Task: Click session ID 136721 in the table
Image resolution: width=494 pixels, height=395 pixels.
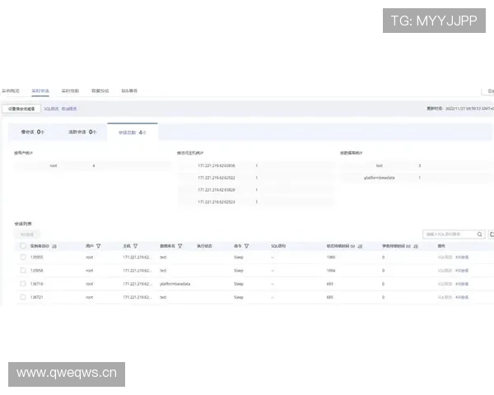Action: [x=36, y=297]
